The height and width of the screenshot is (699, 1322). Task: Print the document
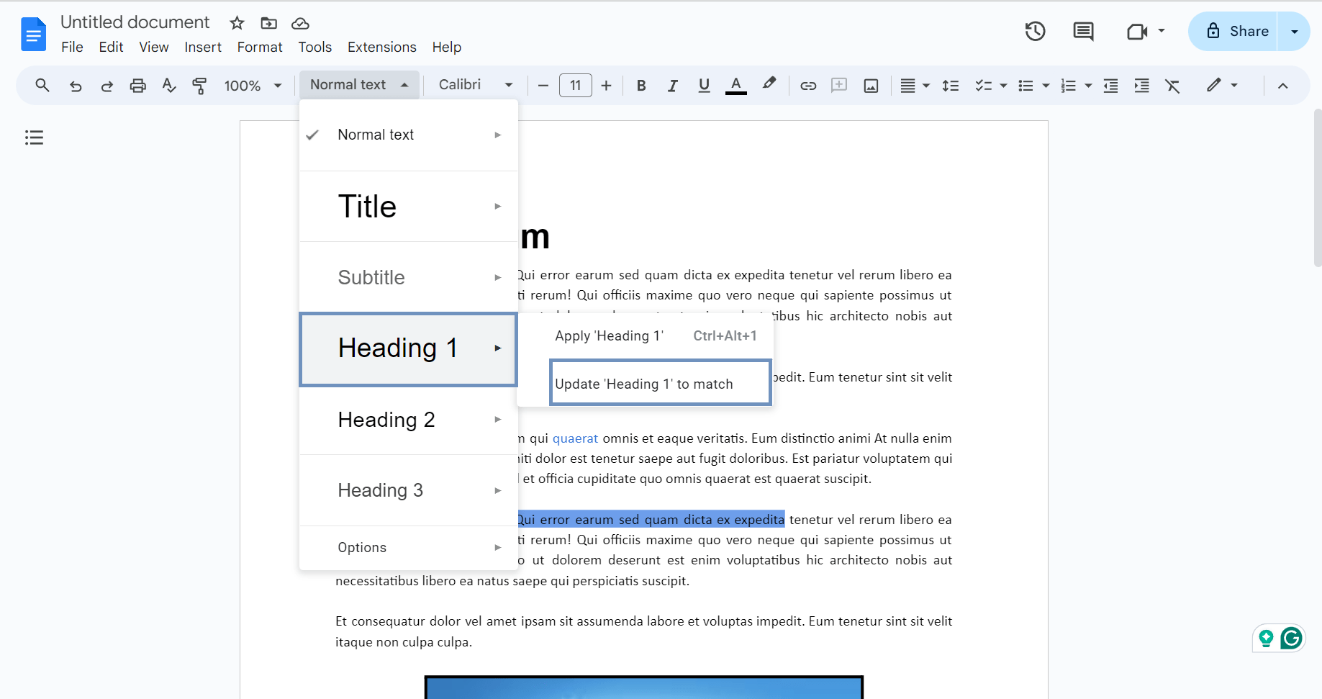(137, 85)
